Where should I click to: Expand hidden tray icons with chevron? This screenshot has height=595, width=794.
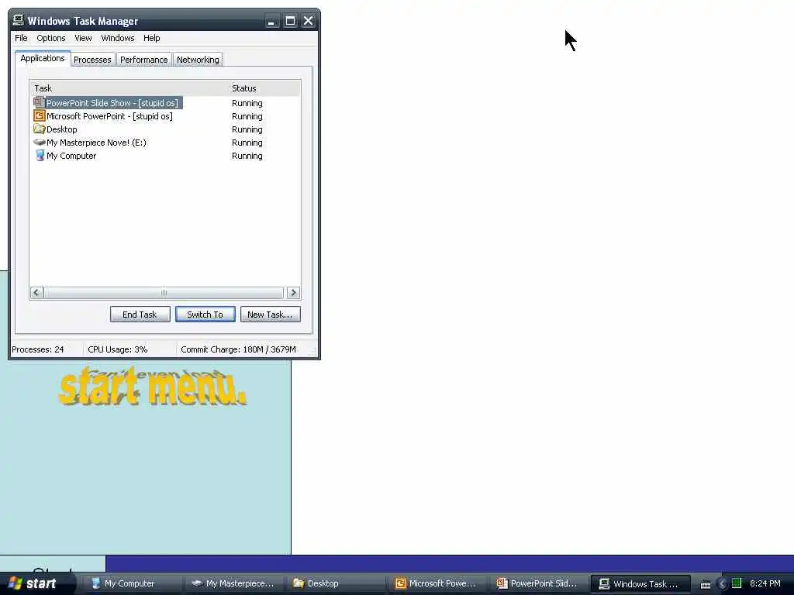722,584
